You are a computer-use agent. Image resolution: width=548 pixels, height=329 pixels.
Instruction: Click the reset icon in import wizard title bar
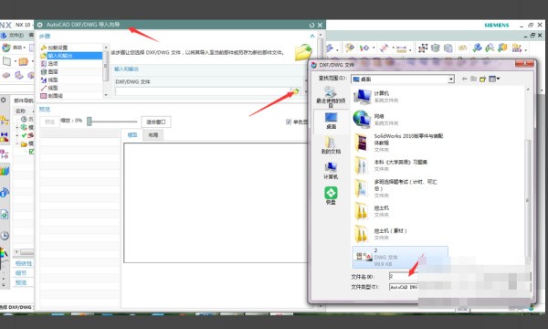311,26
